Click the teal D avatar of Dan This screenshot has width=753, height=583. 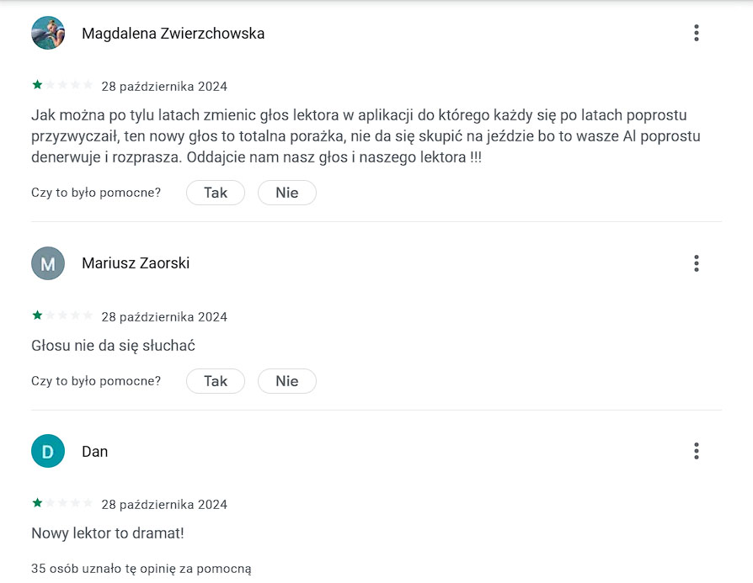tap(48, 451)
